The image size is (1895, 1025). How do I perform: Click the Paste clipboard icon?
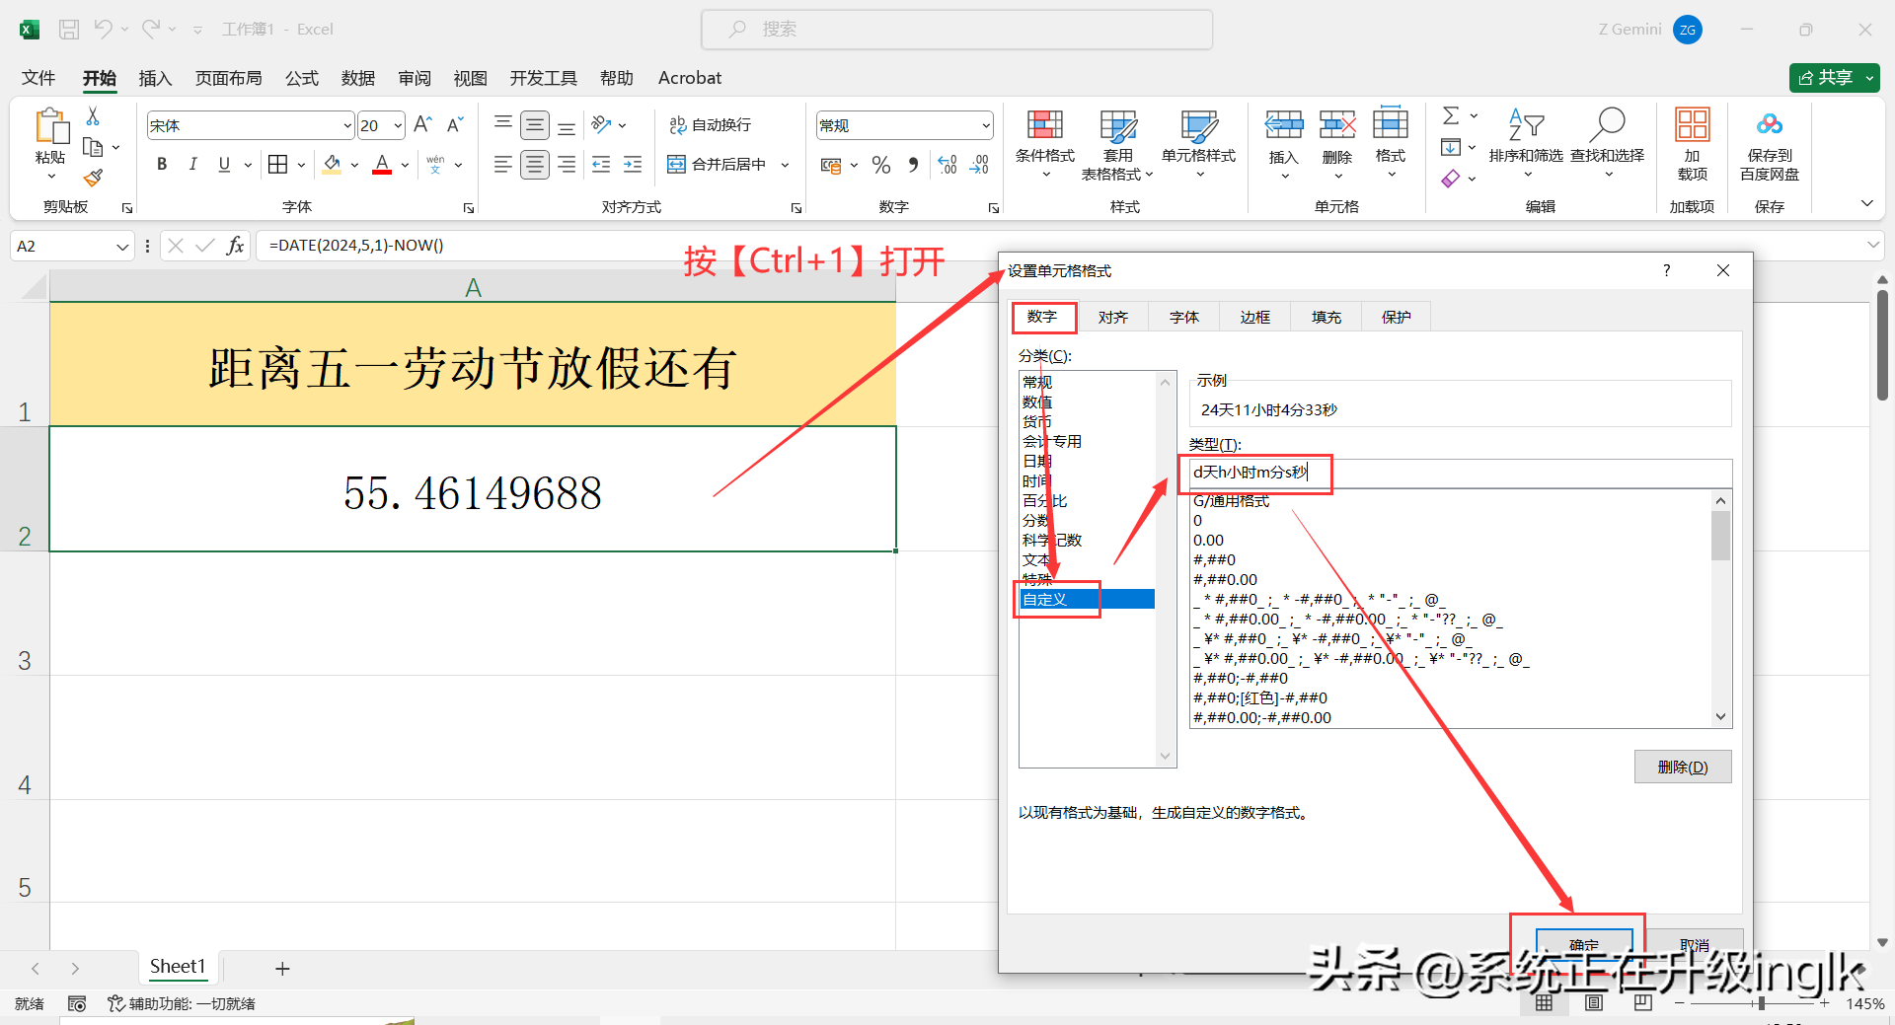click(x=50, y=127)
